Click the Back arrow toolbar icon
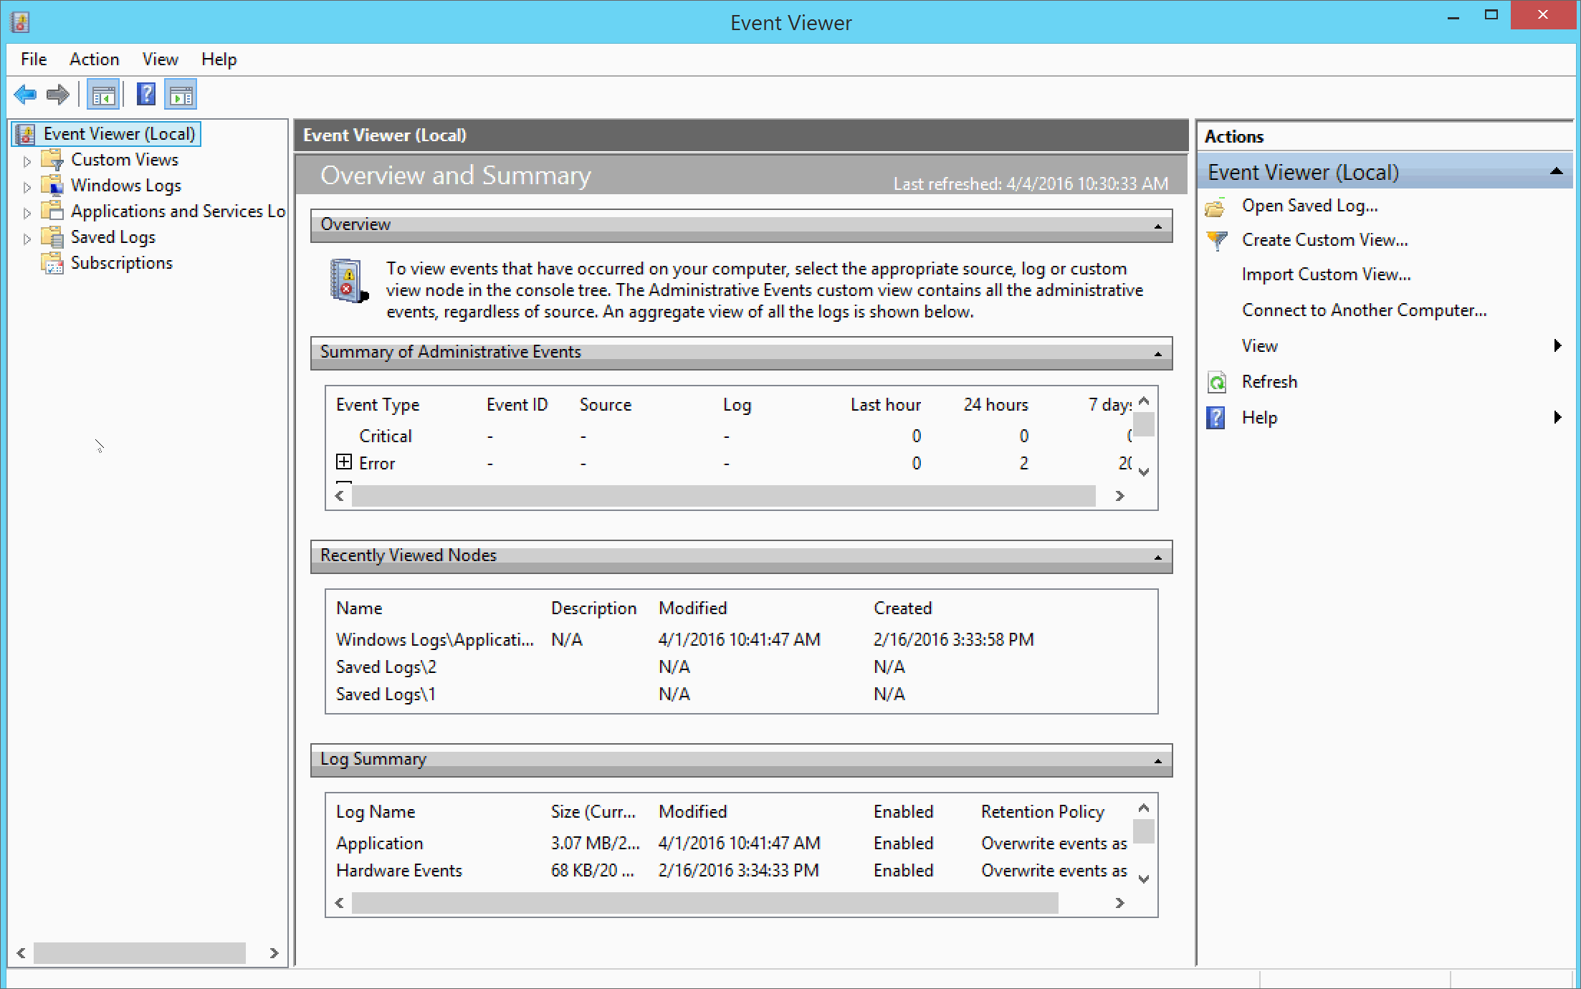 (x=25, y=95)
